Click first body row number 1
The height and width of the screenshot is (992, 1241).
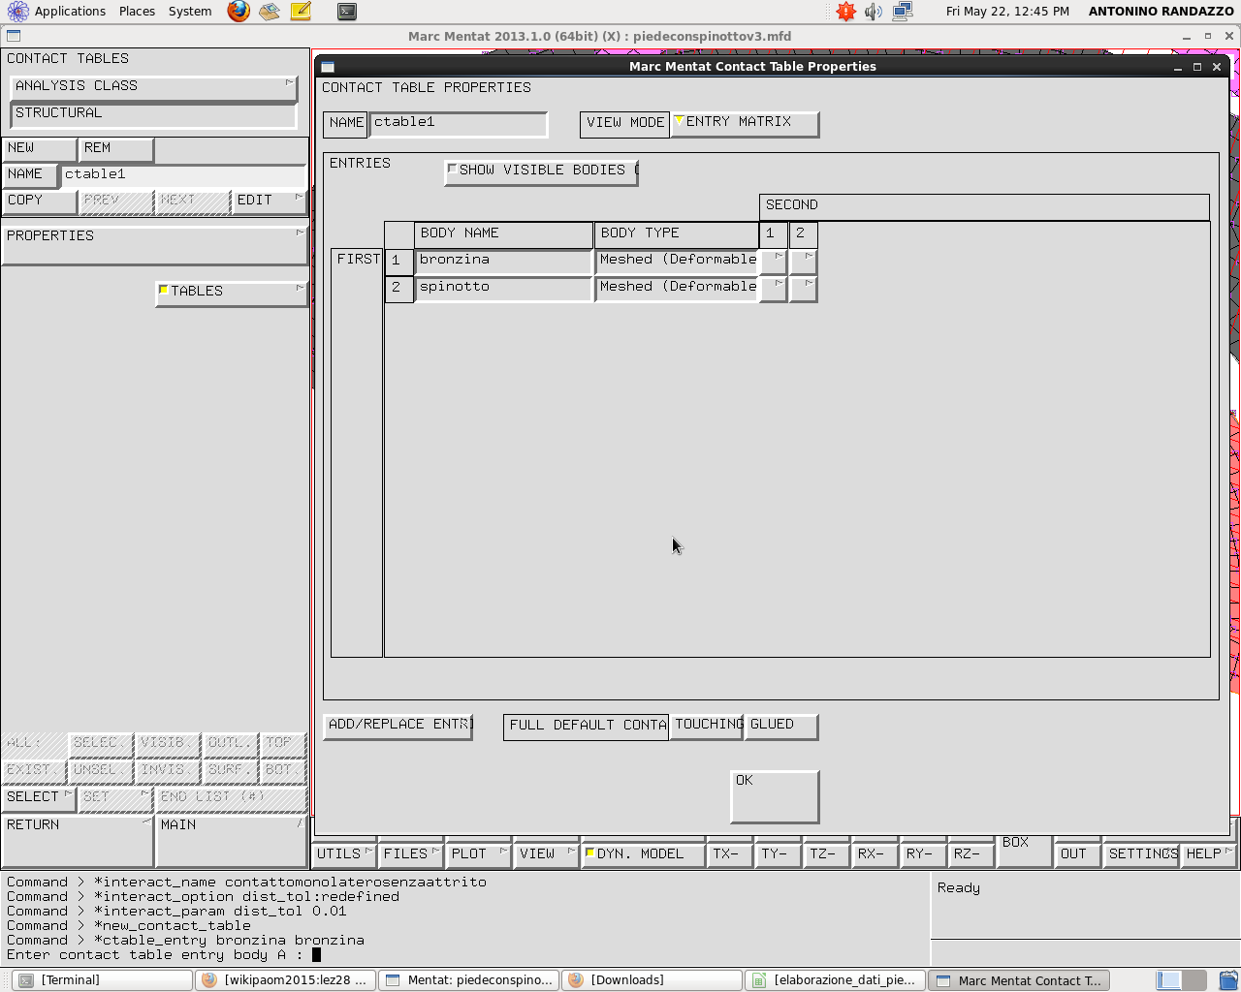tap(398, 261)
